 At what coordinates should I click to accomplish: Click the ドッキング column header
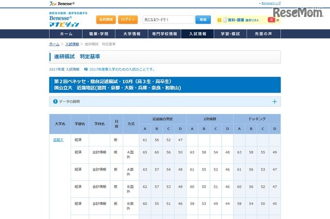[257, 119]
